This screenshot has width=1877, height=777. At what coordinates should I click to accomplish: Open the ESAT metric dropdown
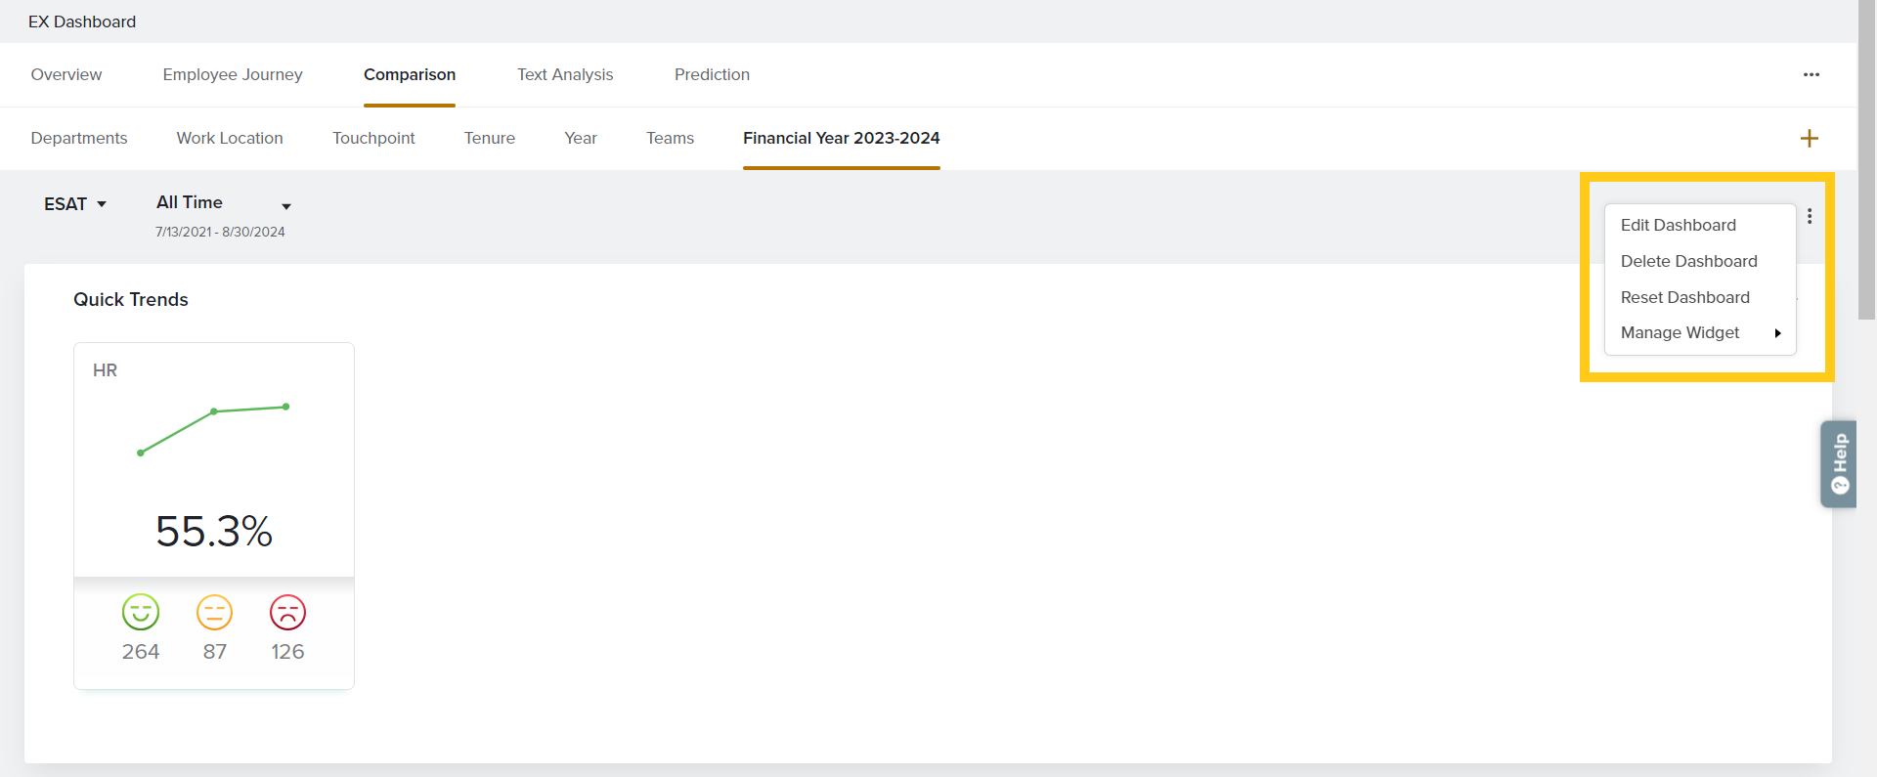click(74, 204)
